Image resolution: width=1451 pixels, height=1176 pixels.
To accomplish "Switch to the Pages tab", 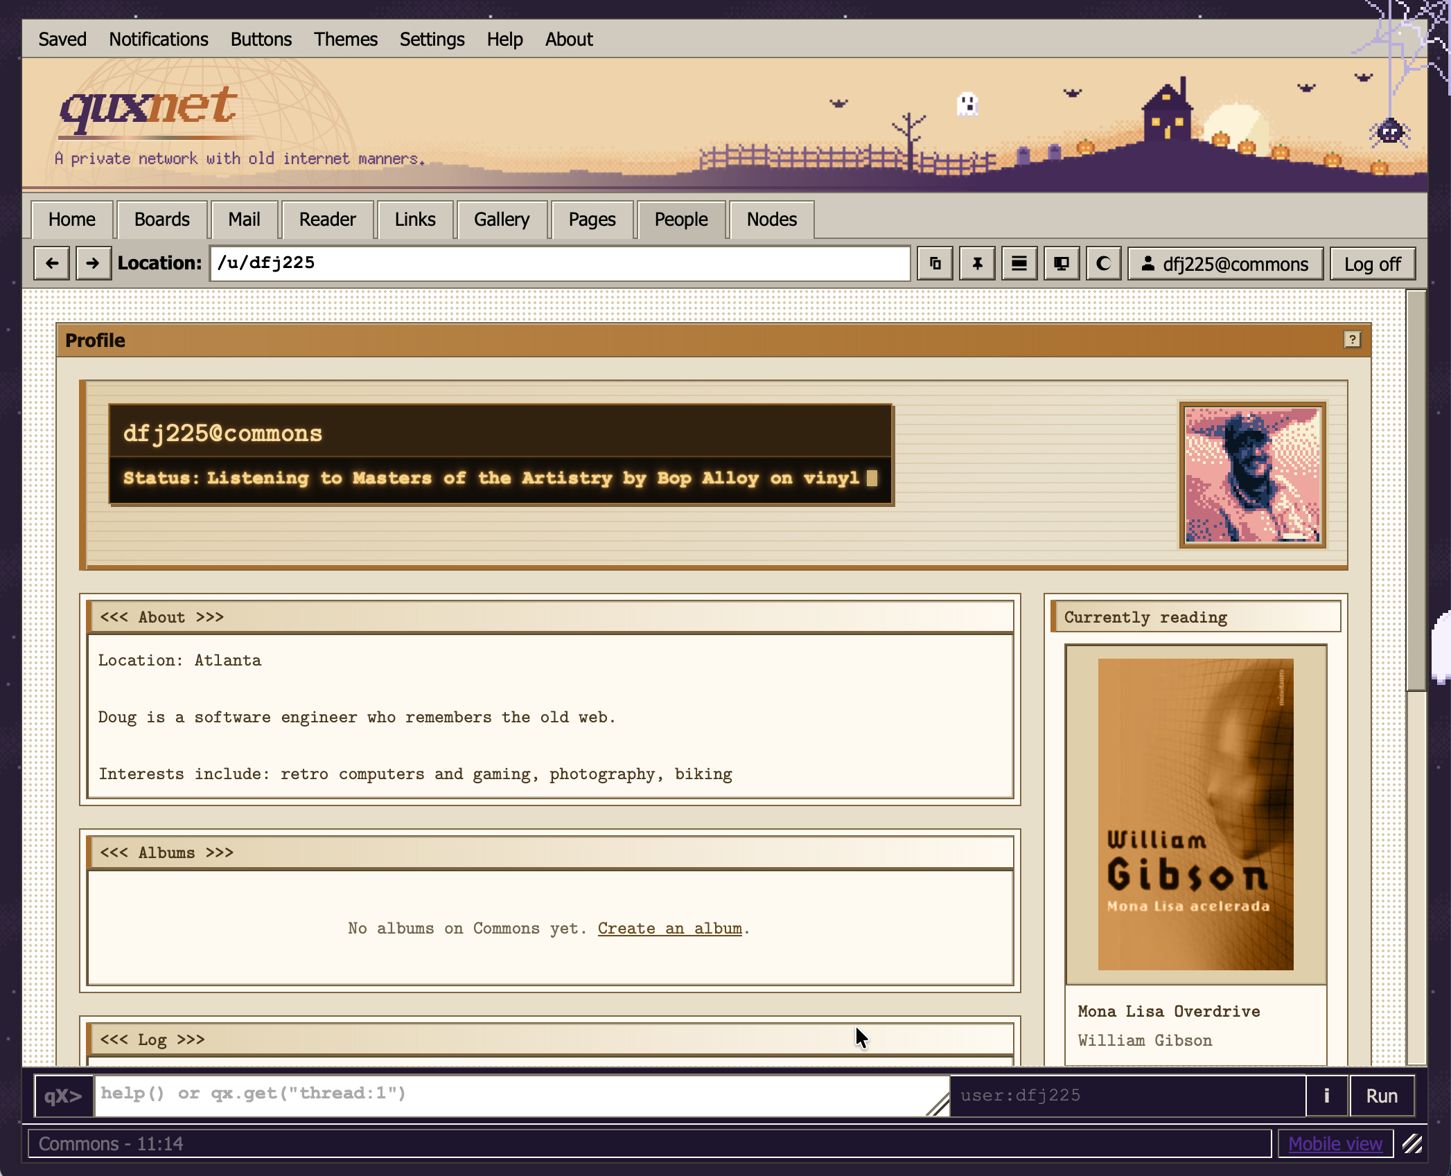I will (x=592, y=220).
